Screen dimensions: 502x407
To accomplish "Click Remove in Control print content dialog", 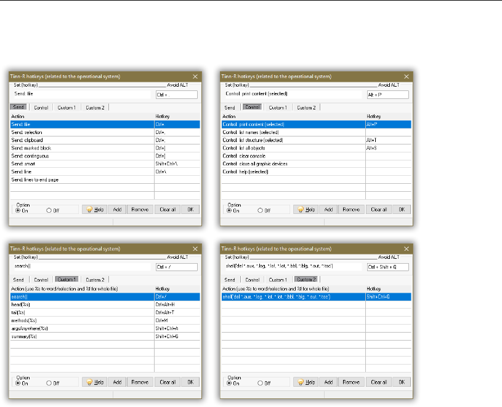I will [351, 210].
